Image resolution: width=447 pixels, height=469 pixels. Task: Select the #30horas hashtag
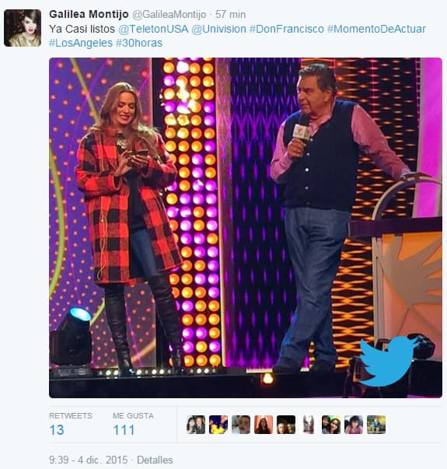pyautogui.click(x=139, y=43)
